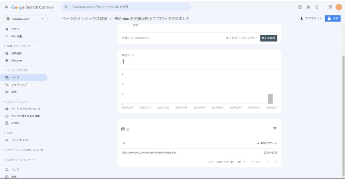This screenshot has width=345, height=179.
Task: Open the sologaku.com property selector
Action: point(25,19)
